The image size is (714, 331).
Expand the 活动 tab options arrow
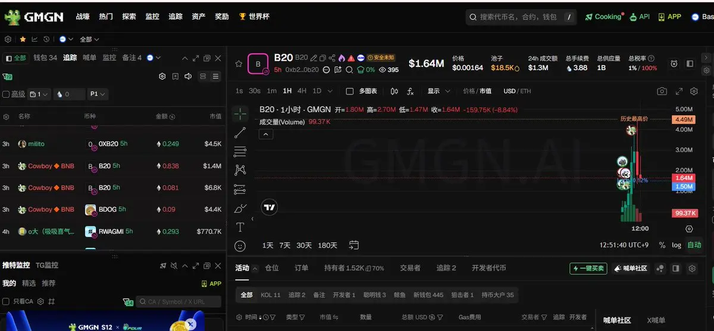256,268
